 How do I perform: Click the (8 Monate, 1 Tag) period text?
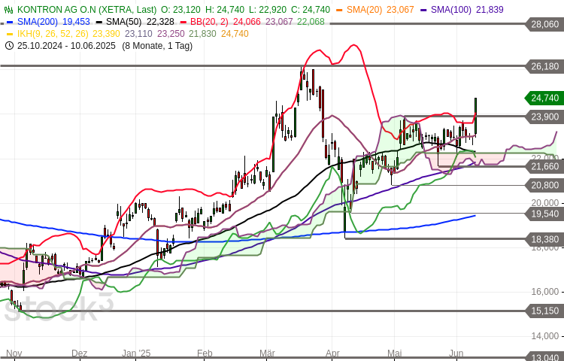(157, 46)
